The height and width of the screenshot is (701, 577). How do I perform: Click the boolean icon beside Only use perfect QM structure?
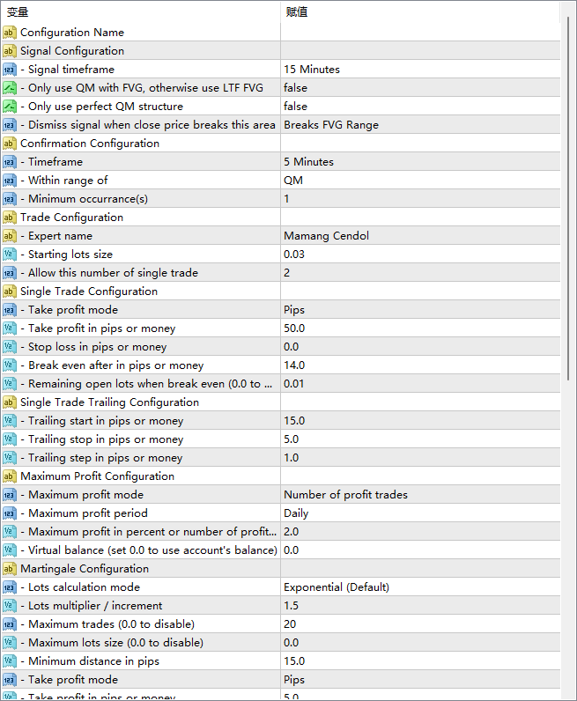(10, 107)
